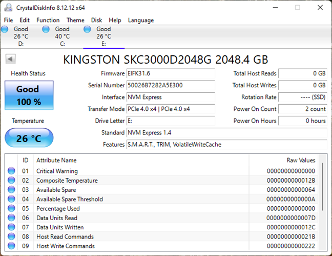The image size is (332, 256).
Task: Minimize the CrystalDiskInfo window
Action: (275, 8)
